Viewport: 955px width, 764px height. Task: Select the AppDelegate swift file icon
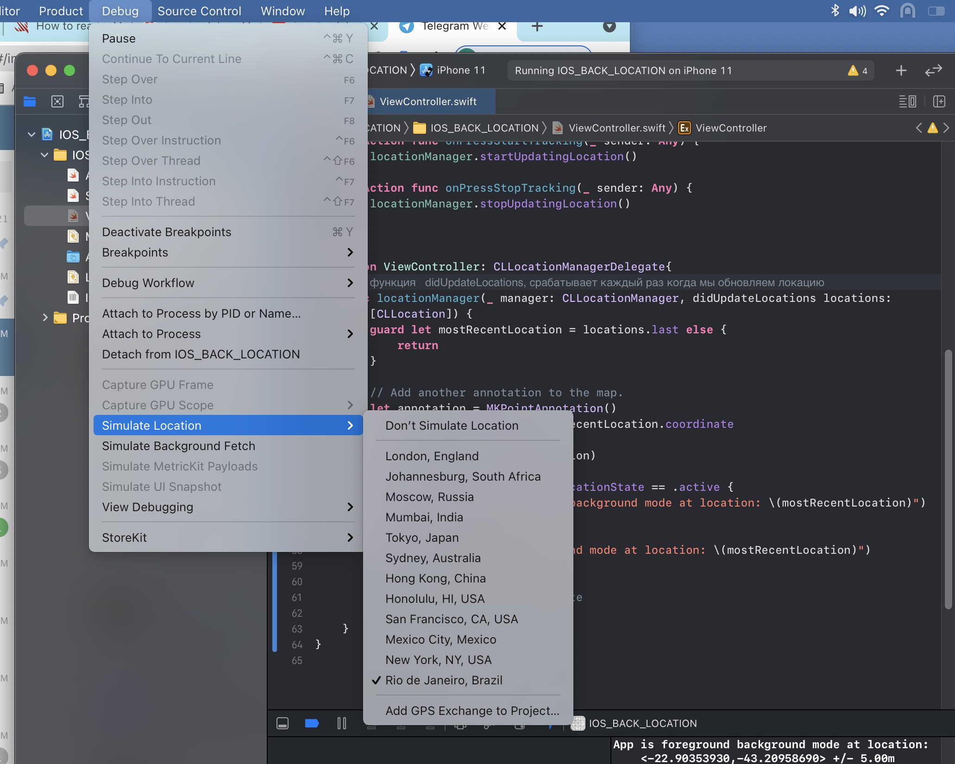(73, 175)
